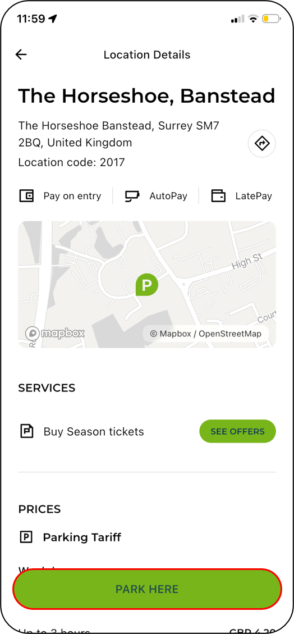Tap the Location code 2017 text
This screenshot has width=294, height=634.
coord(71,162)
